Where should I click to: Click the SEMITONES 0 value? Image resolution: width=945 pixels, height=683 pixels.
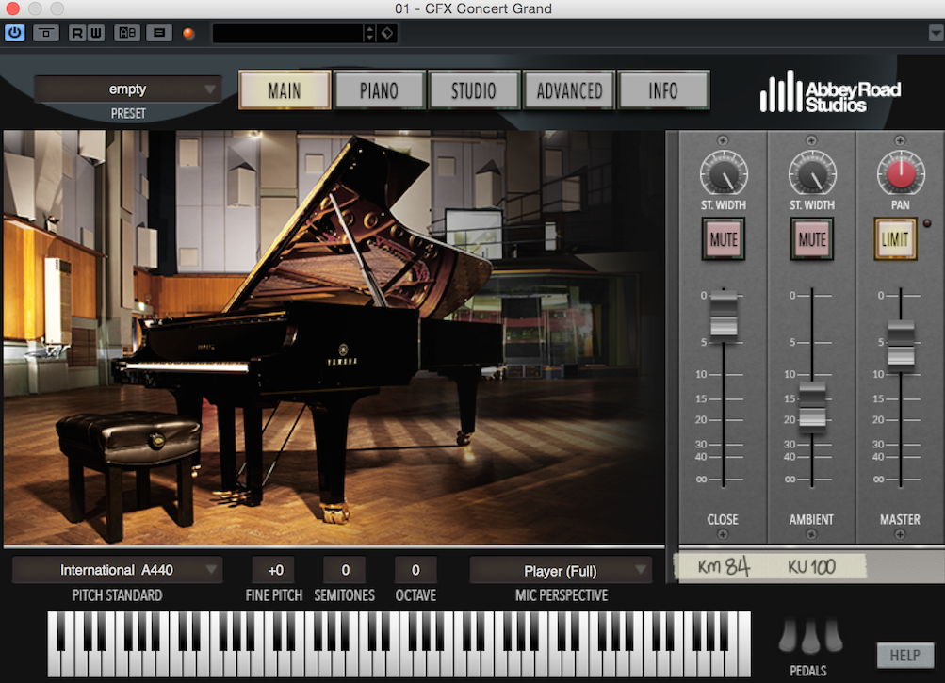click(x=346, y=570)
